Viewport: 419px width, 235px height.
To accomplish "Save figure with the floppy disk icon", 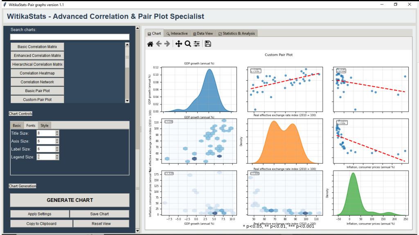I will point(208,44).
